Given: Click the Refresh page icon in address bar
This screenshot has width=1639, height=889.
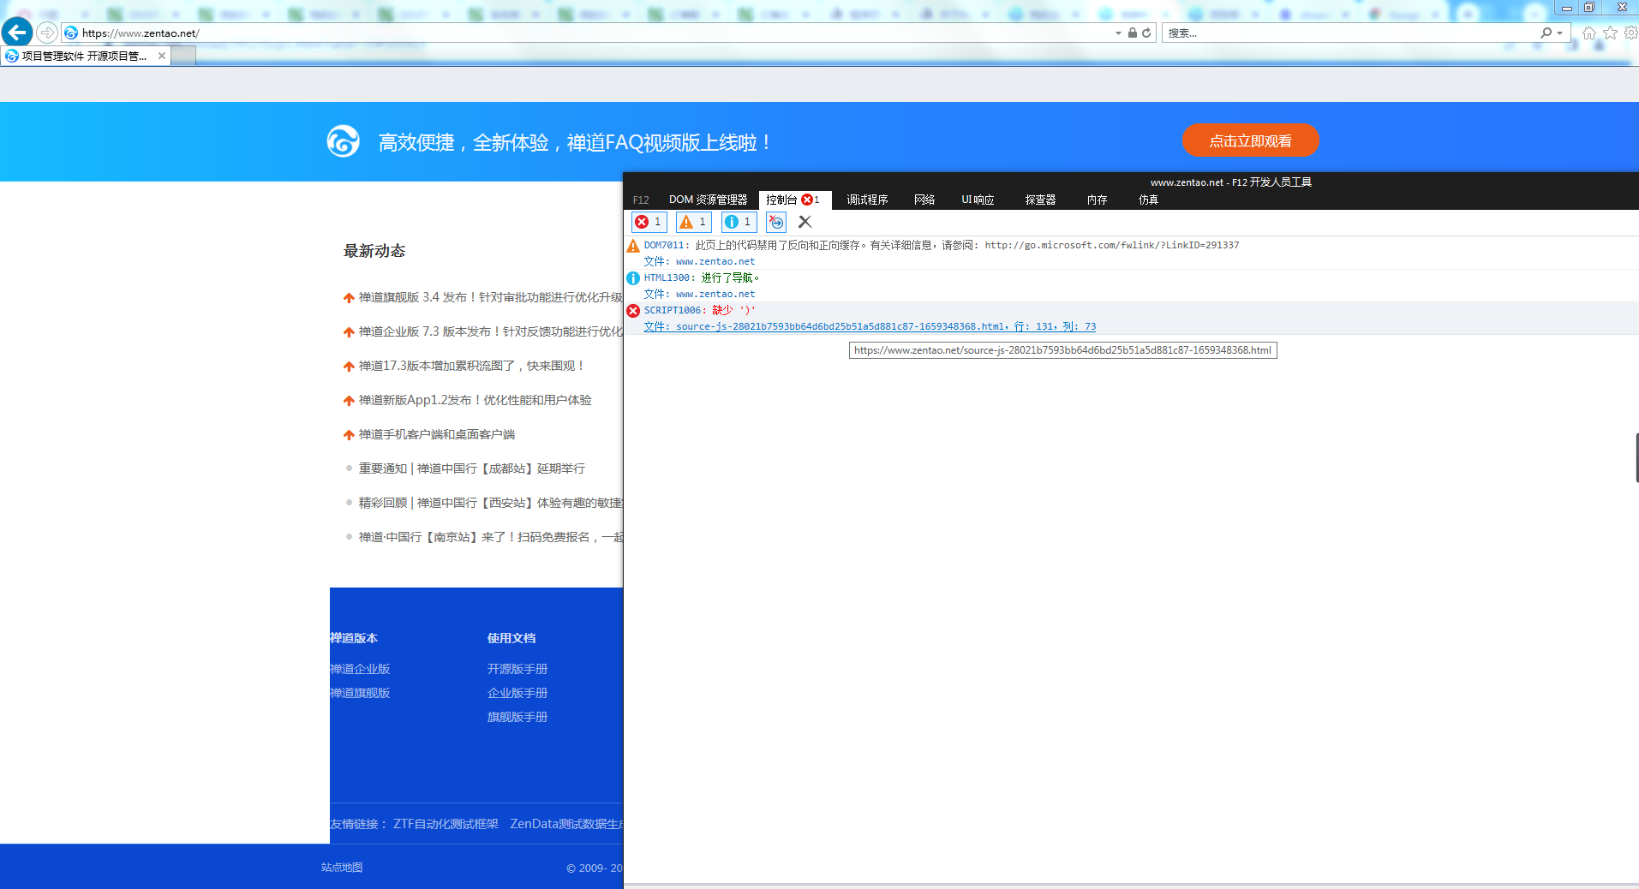Looking at the screenshot, I should click(1146, 33).
